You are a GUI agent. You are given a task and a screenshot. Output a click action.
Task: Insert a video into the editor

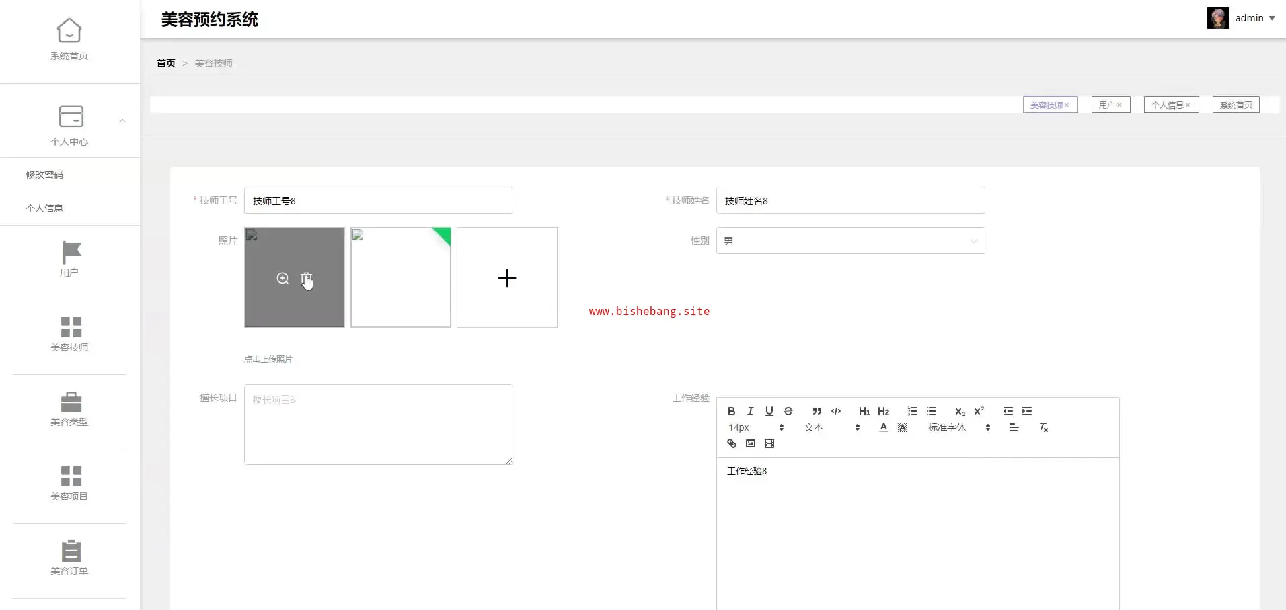[x=769, y=443]
